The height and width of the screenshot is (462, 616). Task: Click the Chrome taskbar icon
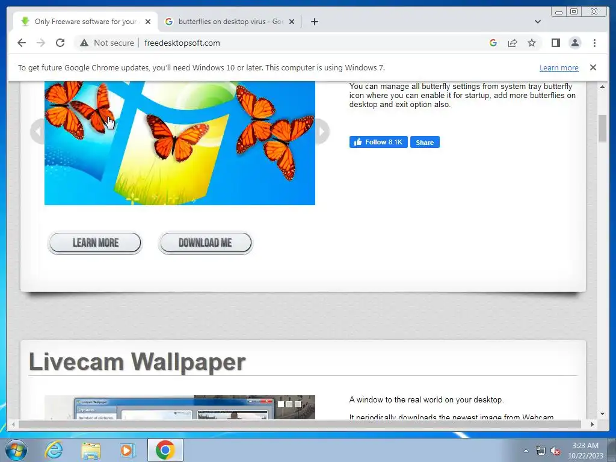[165, 450]
